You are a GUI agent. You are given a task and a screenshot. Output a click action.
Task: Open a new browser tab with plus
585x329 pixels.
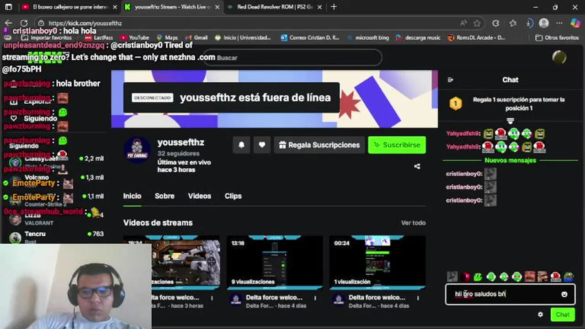click(x=334, y=7)
